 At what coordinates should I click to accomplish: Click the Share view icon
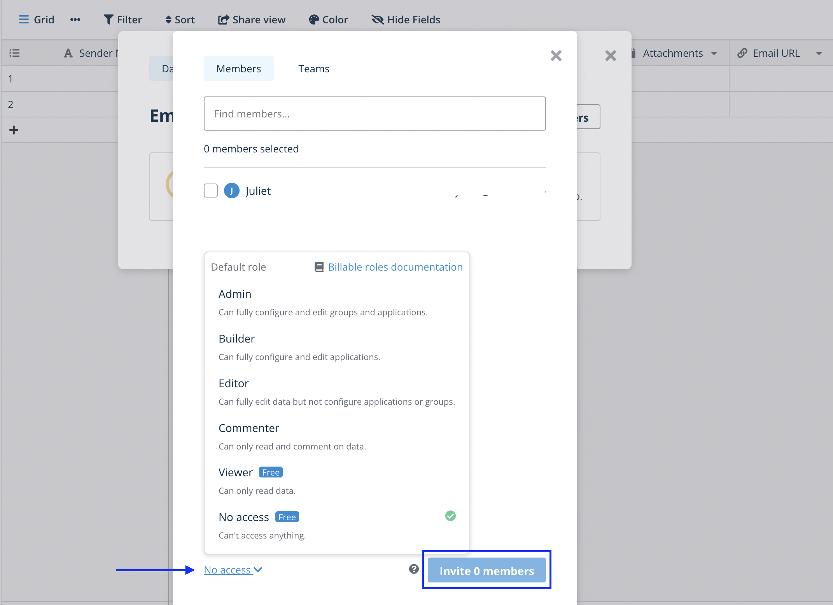(223, 19)
